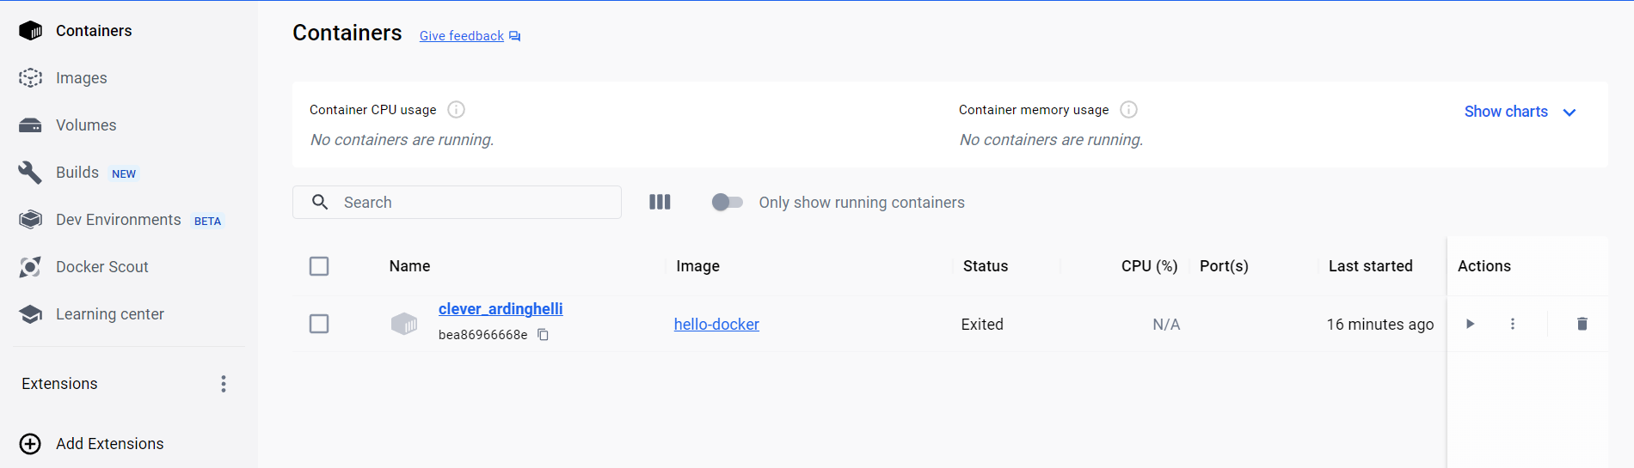Screen dimensions: 1634x468
Task: Click the BETA badge beside Dev Environments
Action: point(207,221)
